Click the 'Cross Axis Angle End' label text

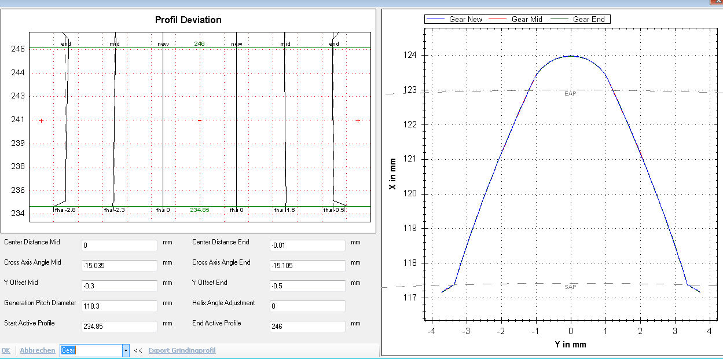221,262
